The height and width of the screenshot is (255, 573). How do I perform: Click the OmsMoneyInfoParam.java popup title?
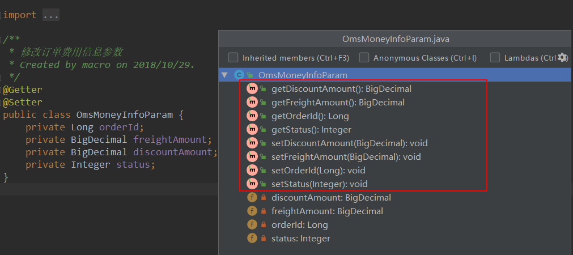click(396, 39)
